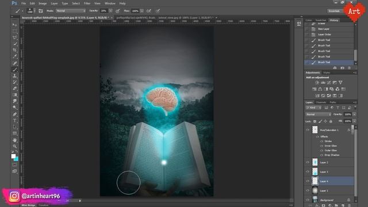Open the Essentials workspace dropdown

(336, 11)
